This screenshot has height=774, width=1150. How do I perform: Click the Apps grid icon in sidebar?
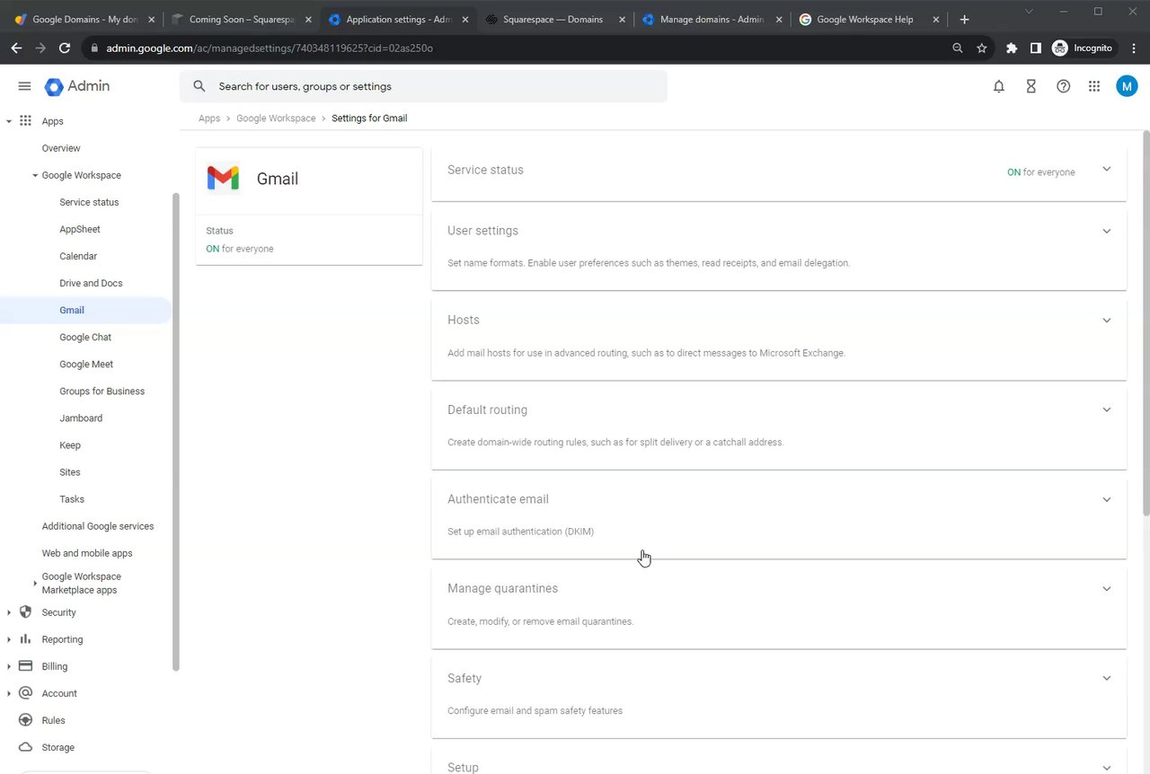click(x=25, y=120)
